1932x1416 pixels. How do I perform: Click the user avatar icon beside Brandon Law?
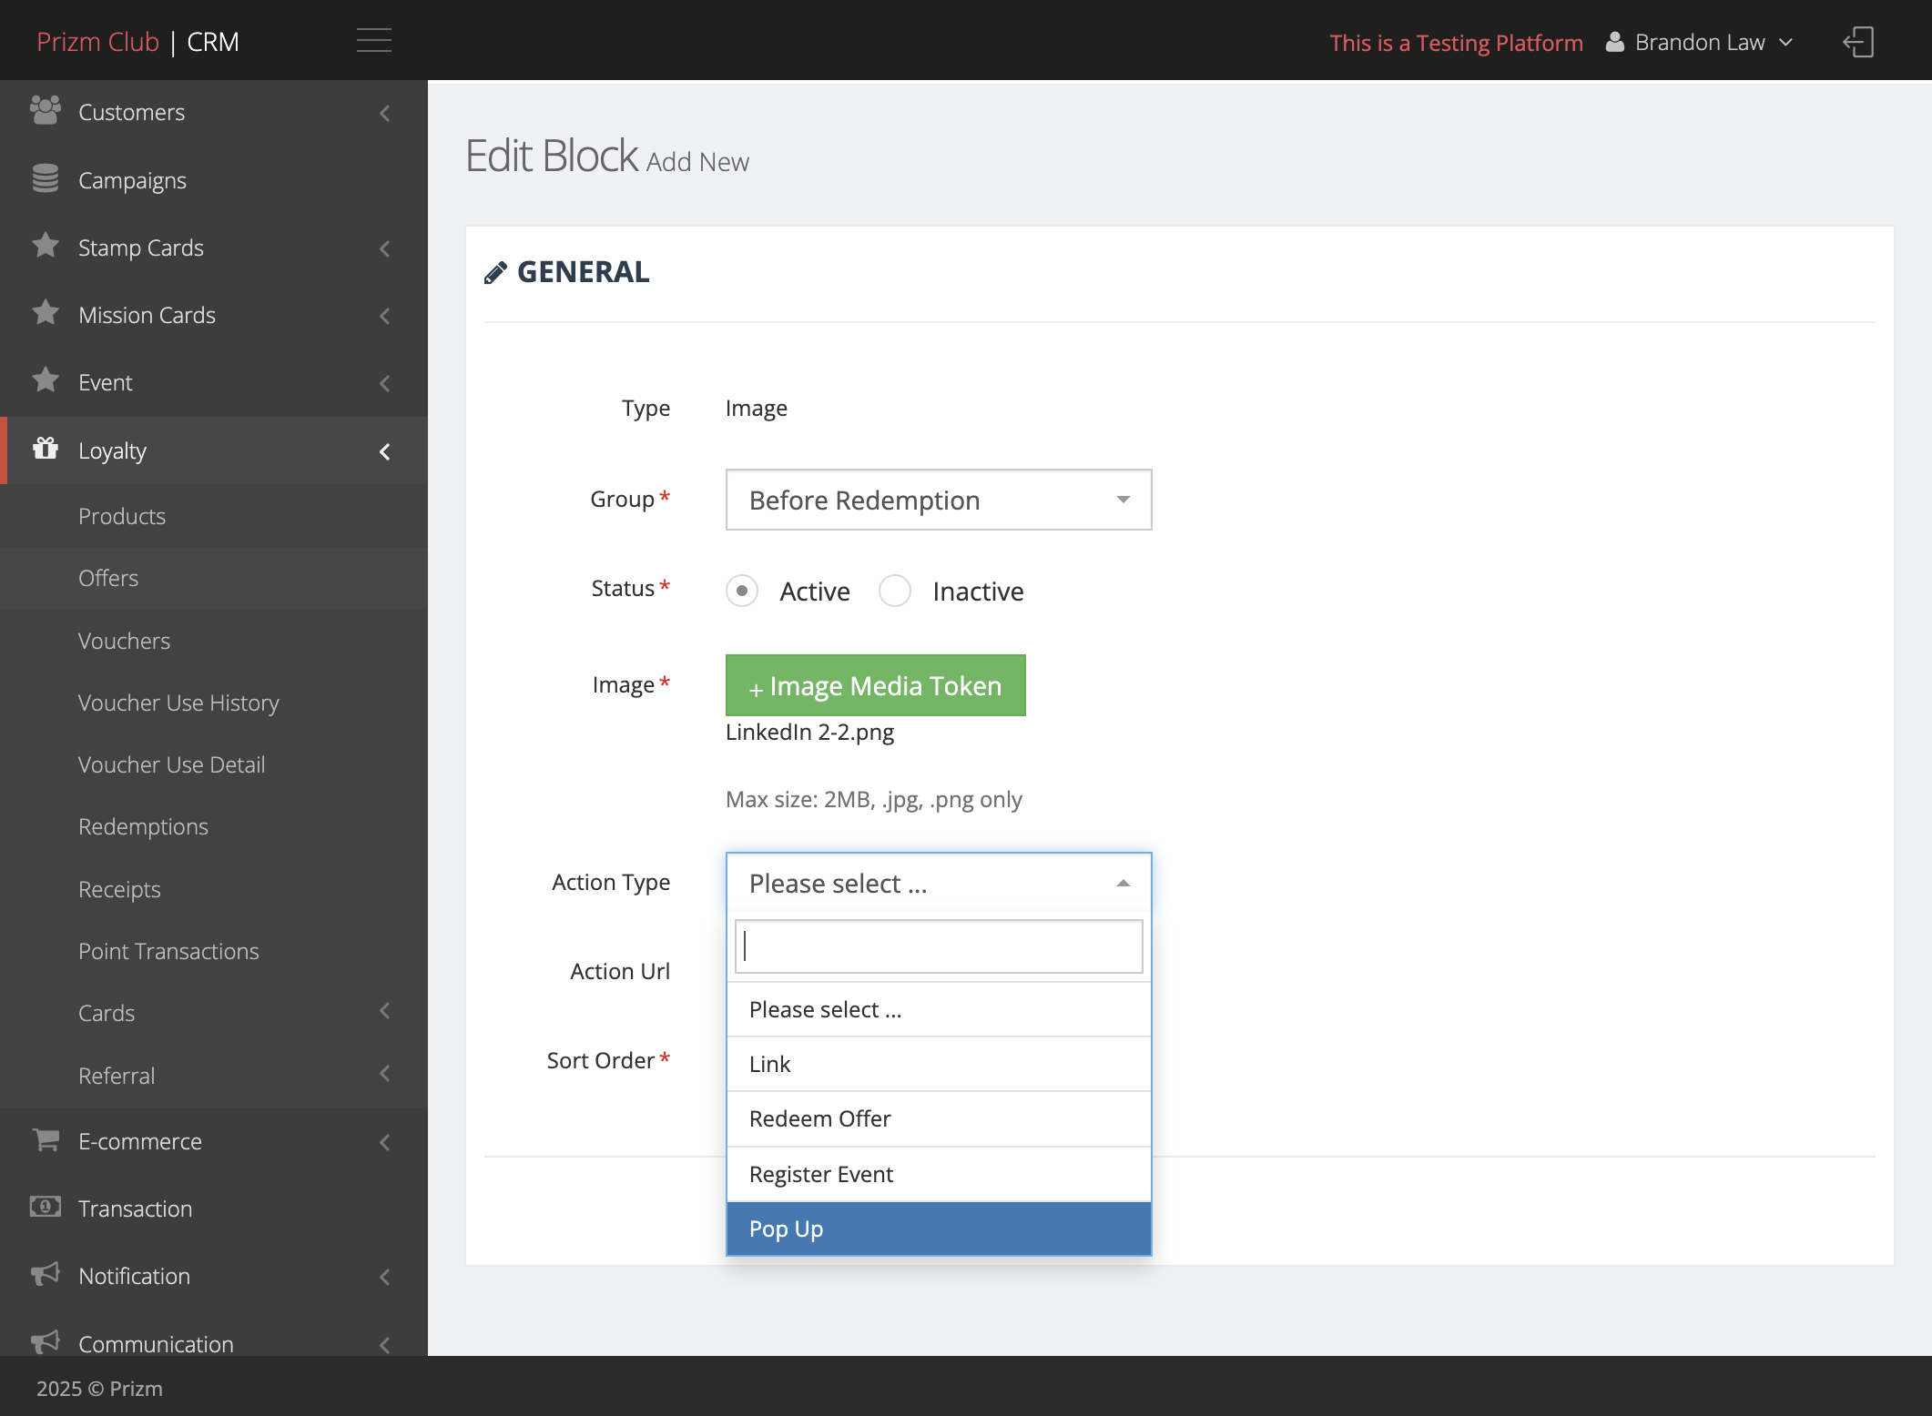[x=1614, y=42]
